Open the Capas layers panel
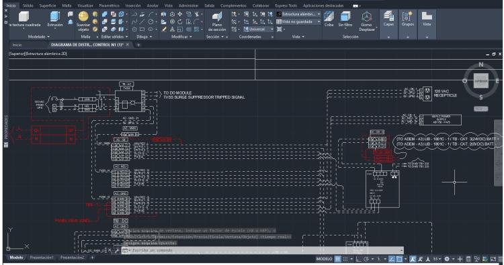This screenshot has width=504, height=265. click(x=388, y=19)
